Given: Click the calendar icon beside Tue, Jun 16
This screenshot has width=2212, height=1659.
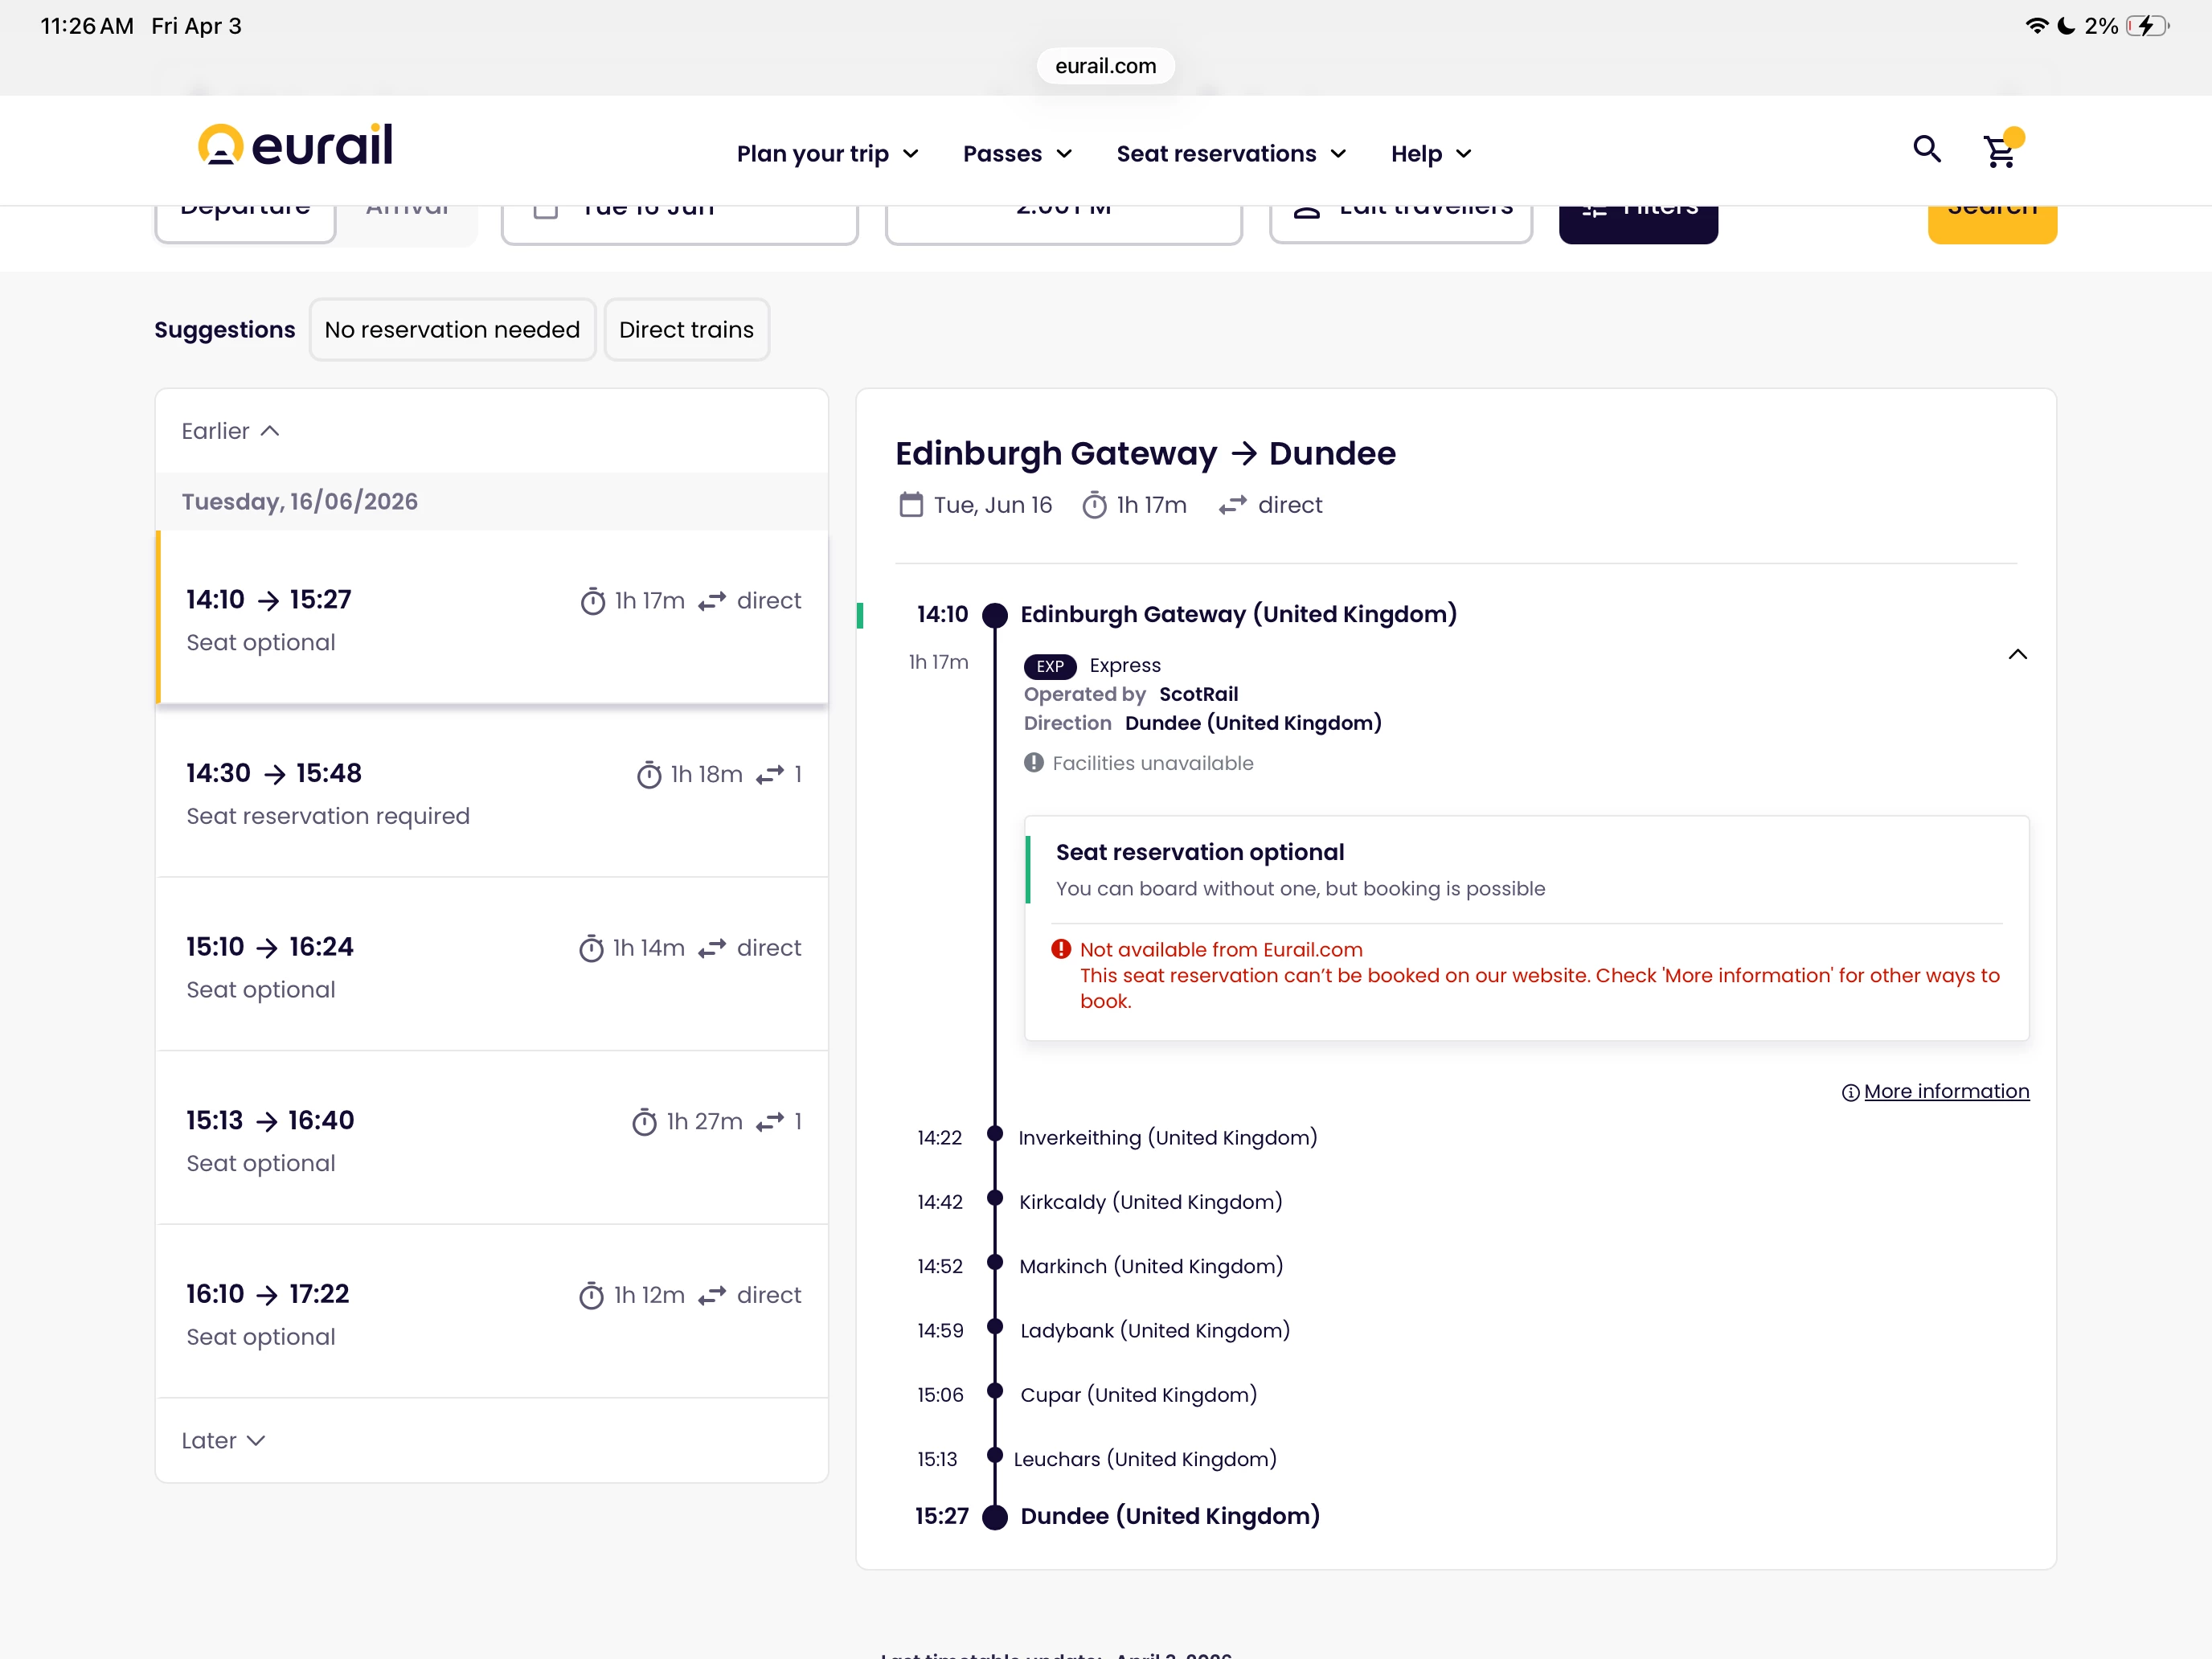Looking at the screenshot, I should click(x=911, y=505).
